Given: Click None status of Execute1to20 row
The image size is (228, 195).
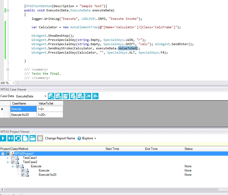Looking at the screenshot, I should (x=188, y=175).
